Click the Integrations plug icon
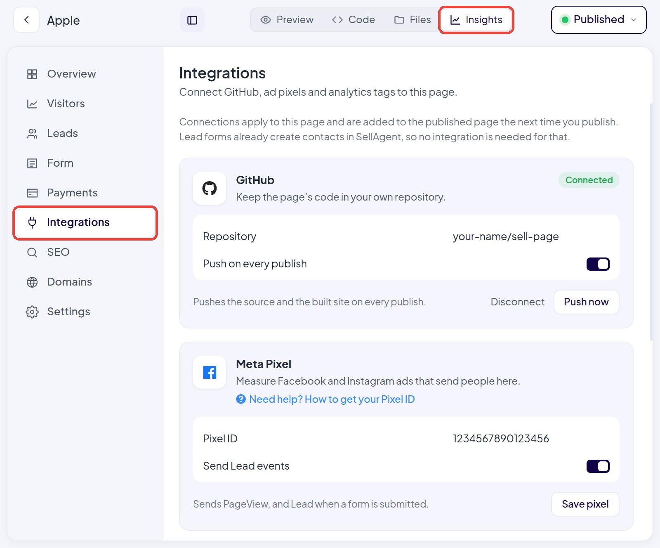 [32, 222]
